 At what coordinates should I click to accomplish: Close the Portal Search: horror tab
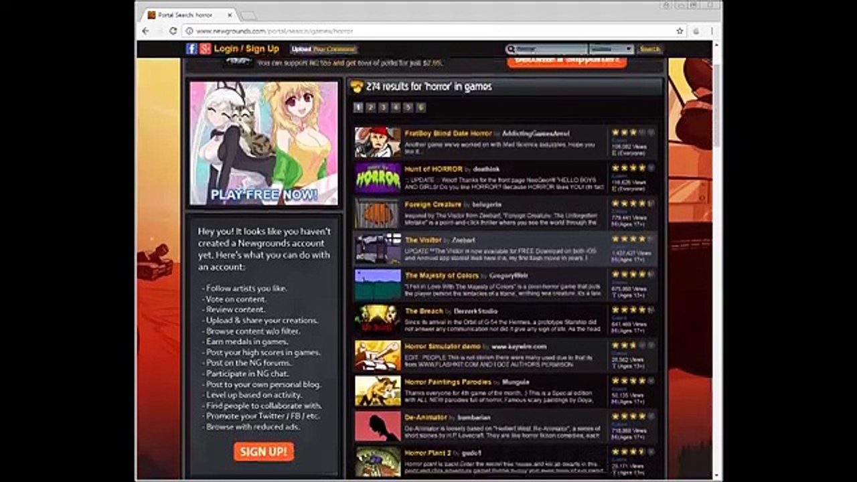pyautogui.click(x=230, y=15)
